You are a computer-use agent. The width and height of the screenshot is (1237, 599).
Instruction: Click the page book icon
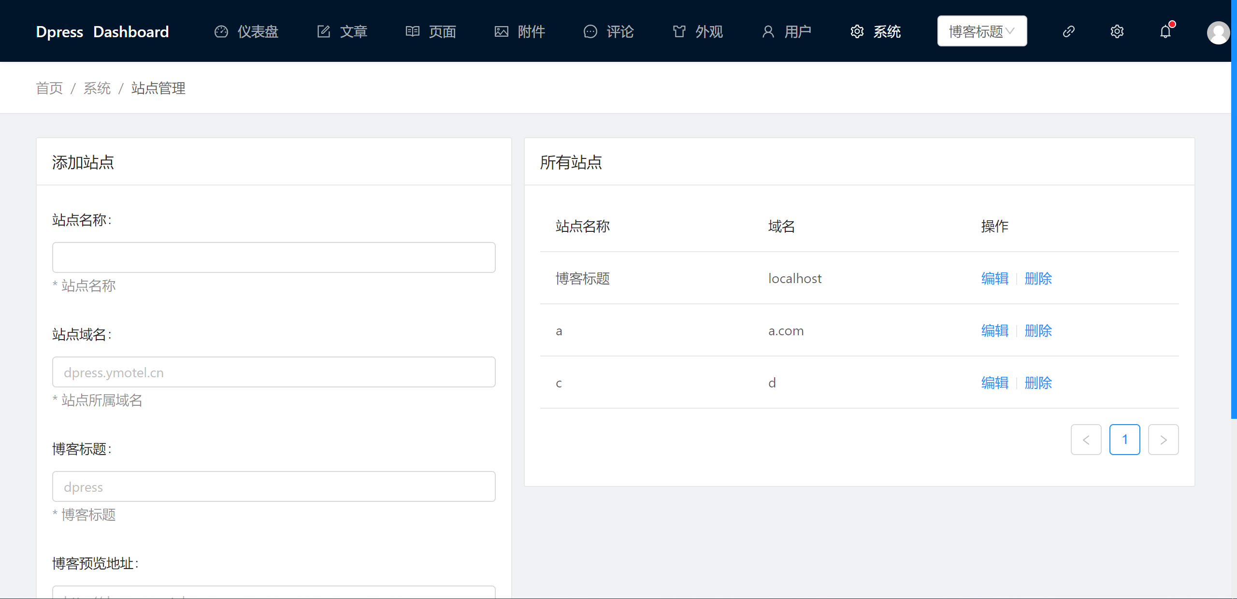click(x=413, y=31)
